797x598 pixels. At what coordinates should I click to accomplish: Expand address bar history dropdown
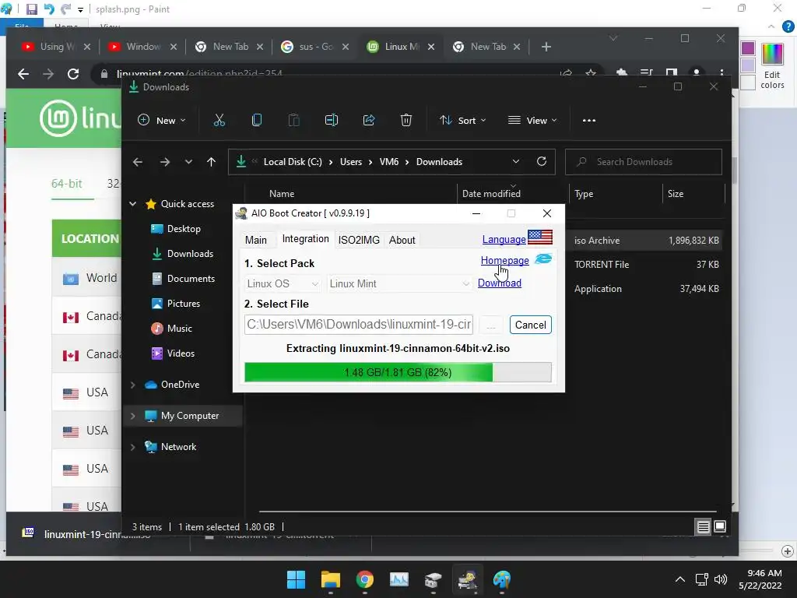click(516, 162)
